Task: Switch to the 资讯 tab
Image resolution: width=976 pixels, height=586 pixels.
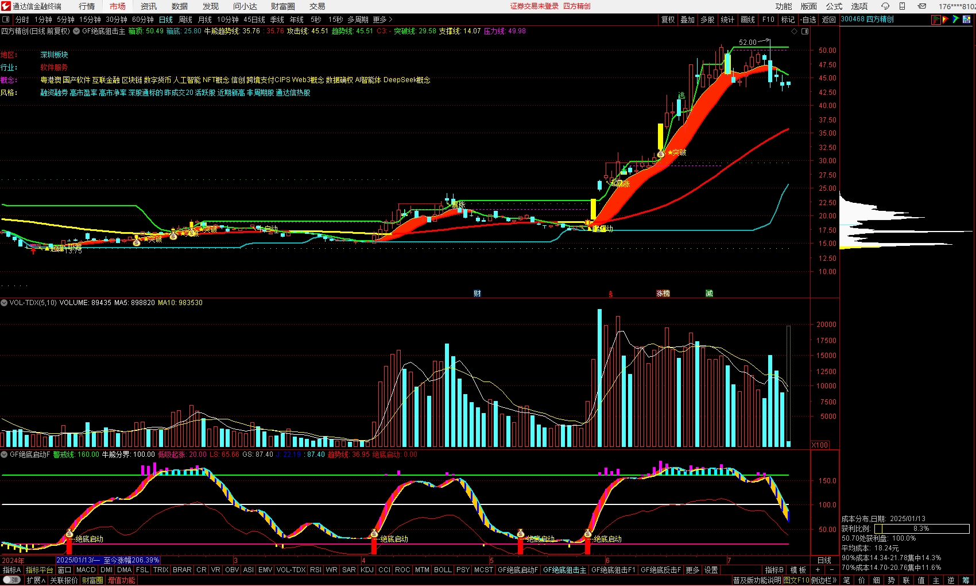Action: tap(149, 6)
